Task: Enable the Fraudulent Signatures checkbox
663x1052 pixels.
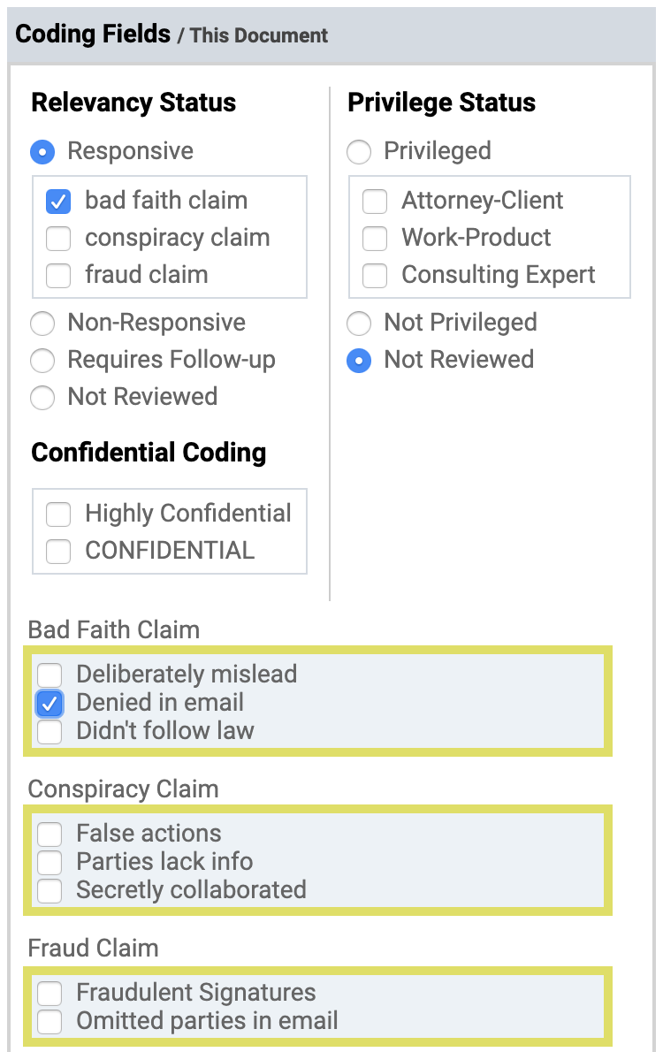Action: 50,994
